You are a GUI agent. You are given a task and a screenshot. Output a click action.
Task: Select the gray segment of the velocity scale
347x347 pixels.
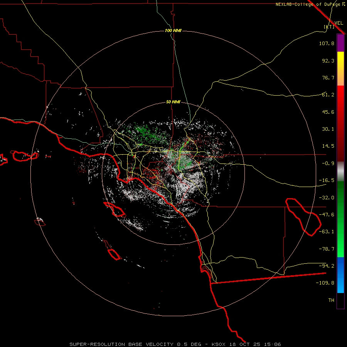[340, 172]
